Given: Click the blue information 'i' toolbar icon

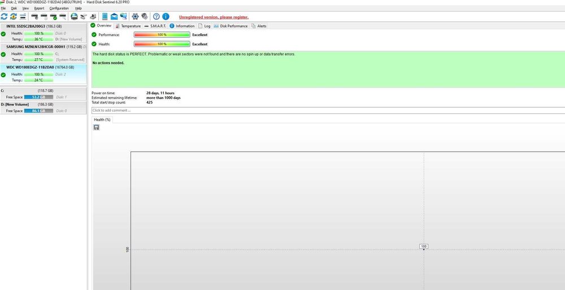Looking at the screenshot, I should click(166, 16).
